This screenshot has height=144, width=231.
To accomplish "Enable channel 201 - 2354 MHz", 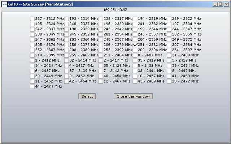I will (101, 34).
